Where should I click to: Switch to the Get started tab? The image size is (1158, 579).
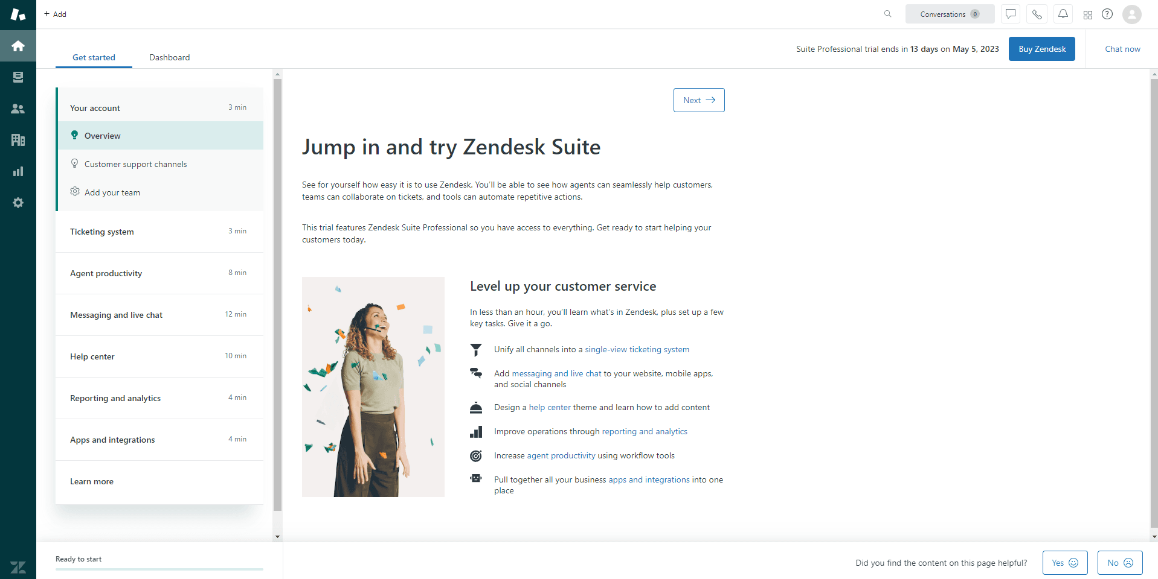[94, 57]
